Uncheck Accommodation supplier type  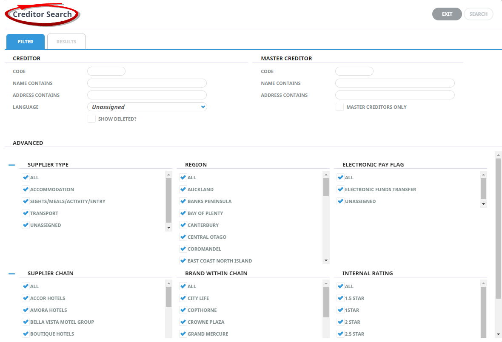tap(26, 189)
